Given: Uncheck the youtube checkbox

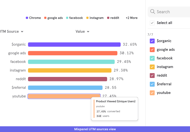Looking at the screenshot, I should pos(152,93).
